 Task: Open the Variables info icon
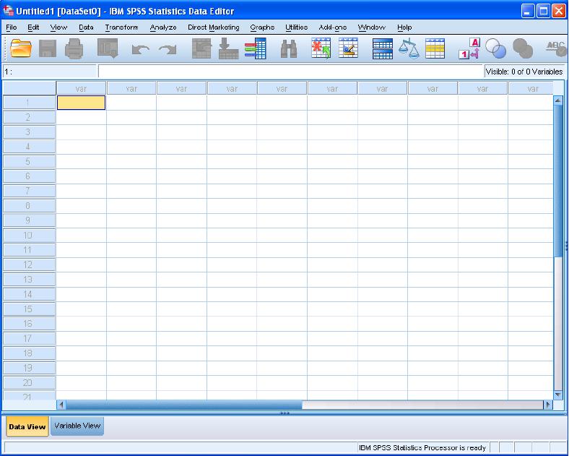coord(256,48)
